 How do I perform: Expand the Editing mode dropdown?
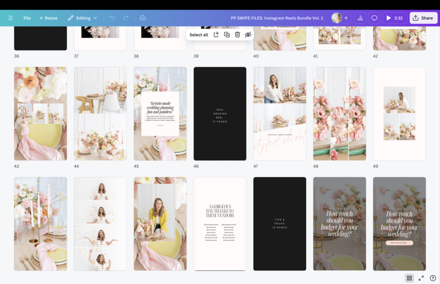[82, 18]
